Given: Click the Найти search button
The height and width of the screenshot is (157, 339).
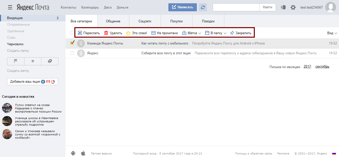Looking at the screenshot, I should pos(267,7).
